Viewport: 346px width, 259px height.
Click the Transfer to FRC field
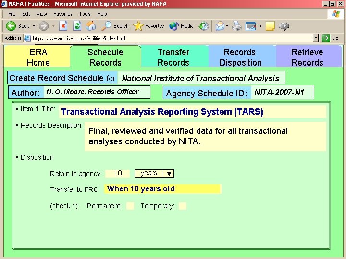click(162, 189)
